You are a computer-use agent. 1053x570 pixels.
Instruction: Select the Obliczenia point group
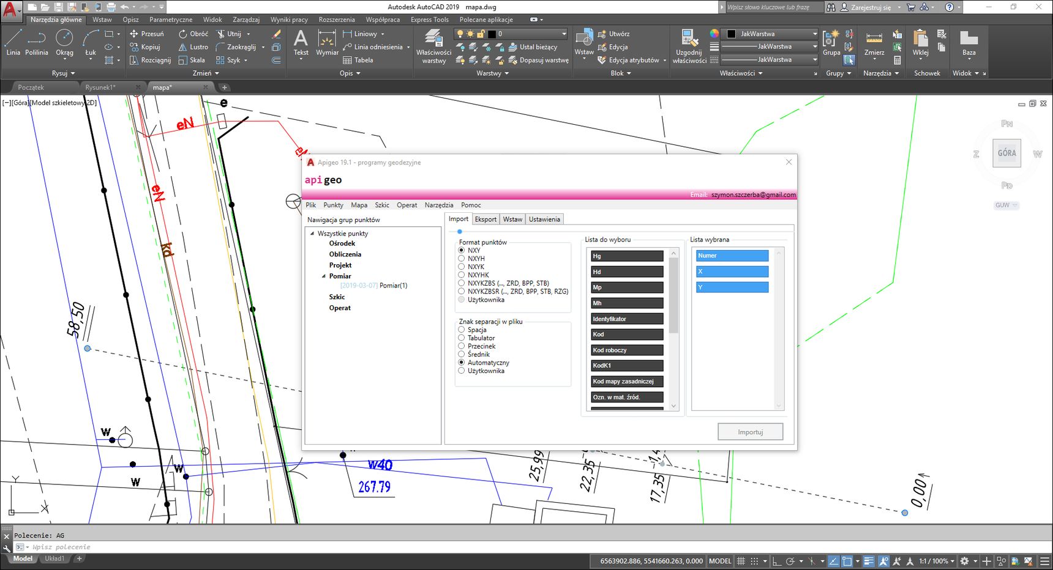click(x=345, y=254)
